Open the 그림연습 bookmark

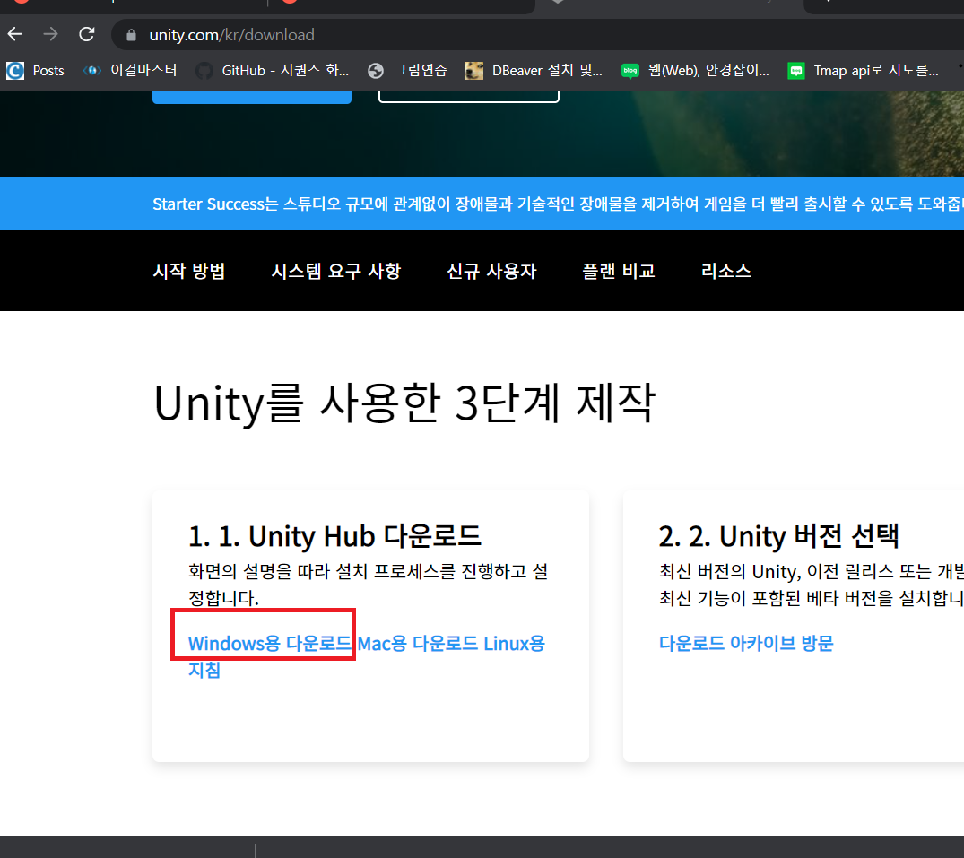click(408, 71)
